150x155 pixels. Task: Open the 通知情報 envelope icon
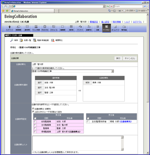pos(27,28)
